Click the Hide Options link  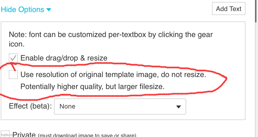pos(23,10)
